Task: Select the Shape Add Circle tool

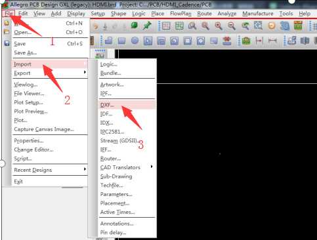Action: coord(135,41)
